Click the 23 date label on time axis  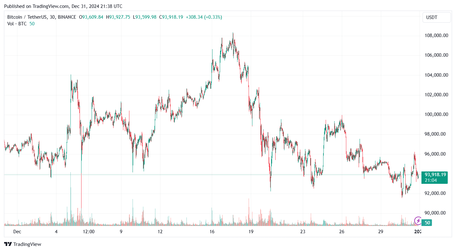tap(303, 232)
